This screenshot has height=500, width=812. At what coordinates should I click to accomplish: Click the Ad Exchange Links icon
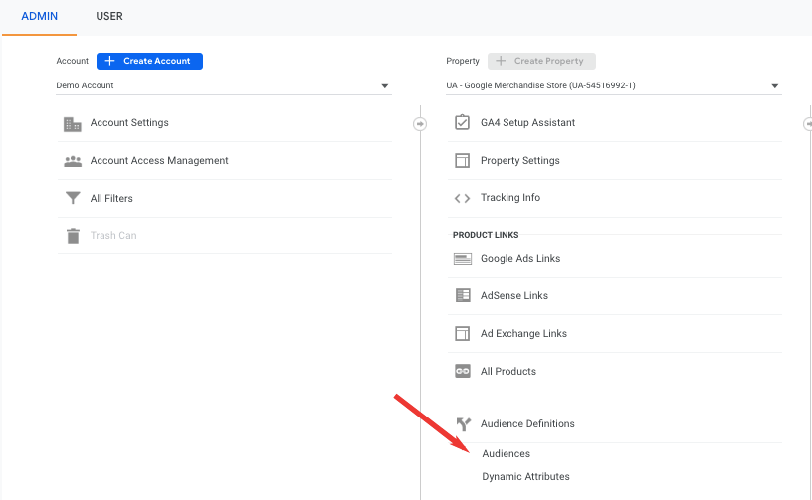(x=462, y=334)
